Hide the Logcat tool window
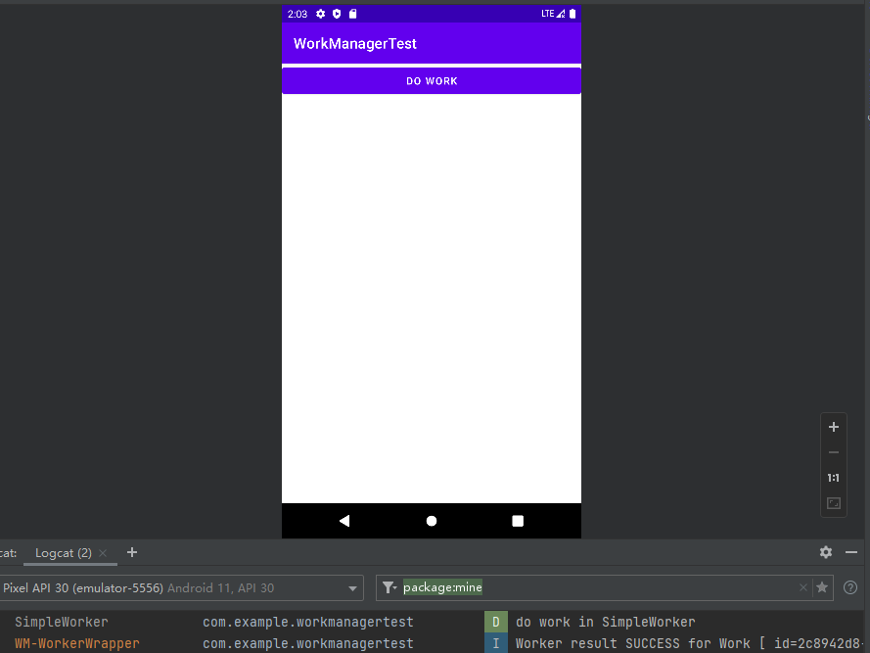Viewport: 870px width, 653px height. point(851,552)
